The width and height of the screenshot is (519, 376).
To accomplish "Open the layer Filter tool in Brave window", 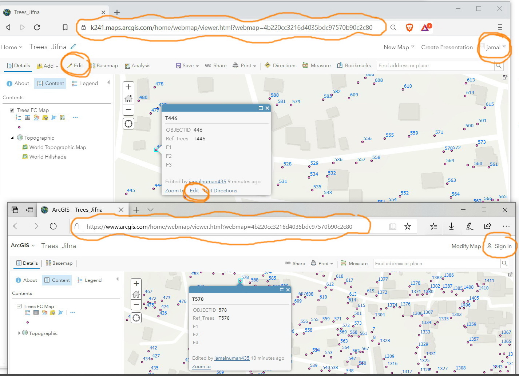I will pos(45,117).
